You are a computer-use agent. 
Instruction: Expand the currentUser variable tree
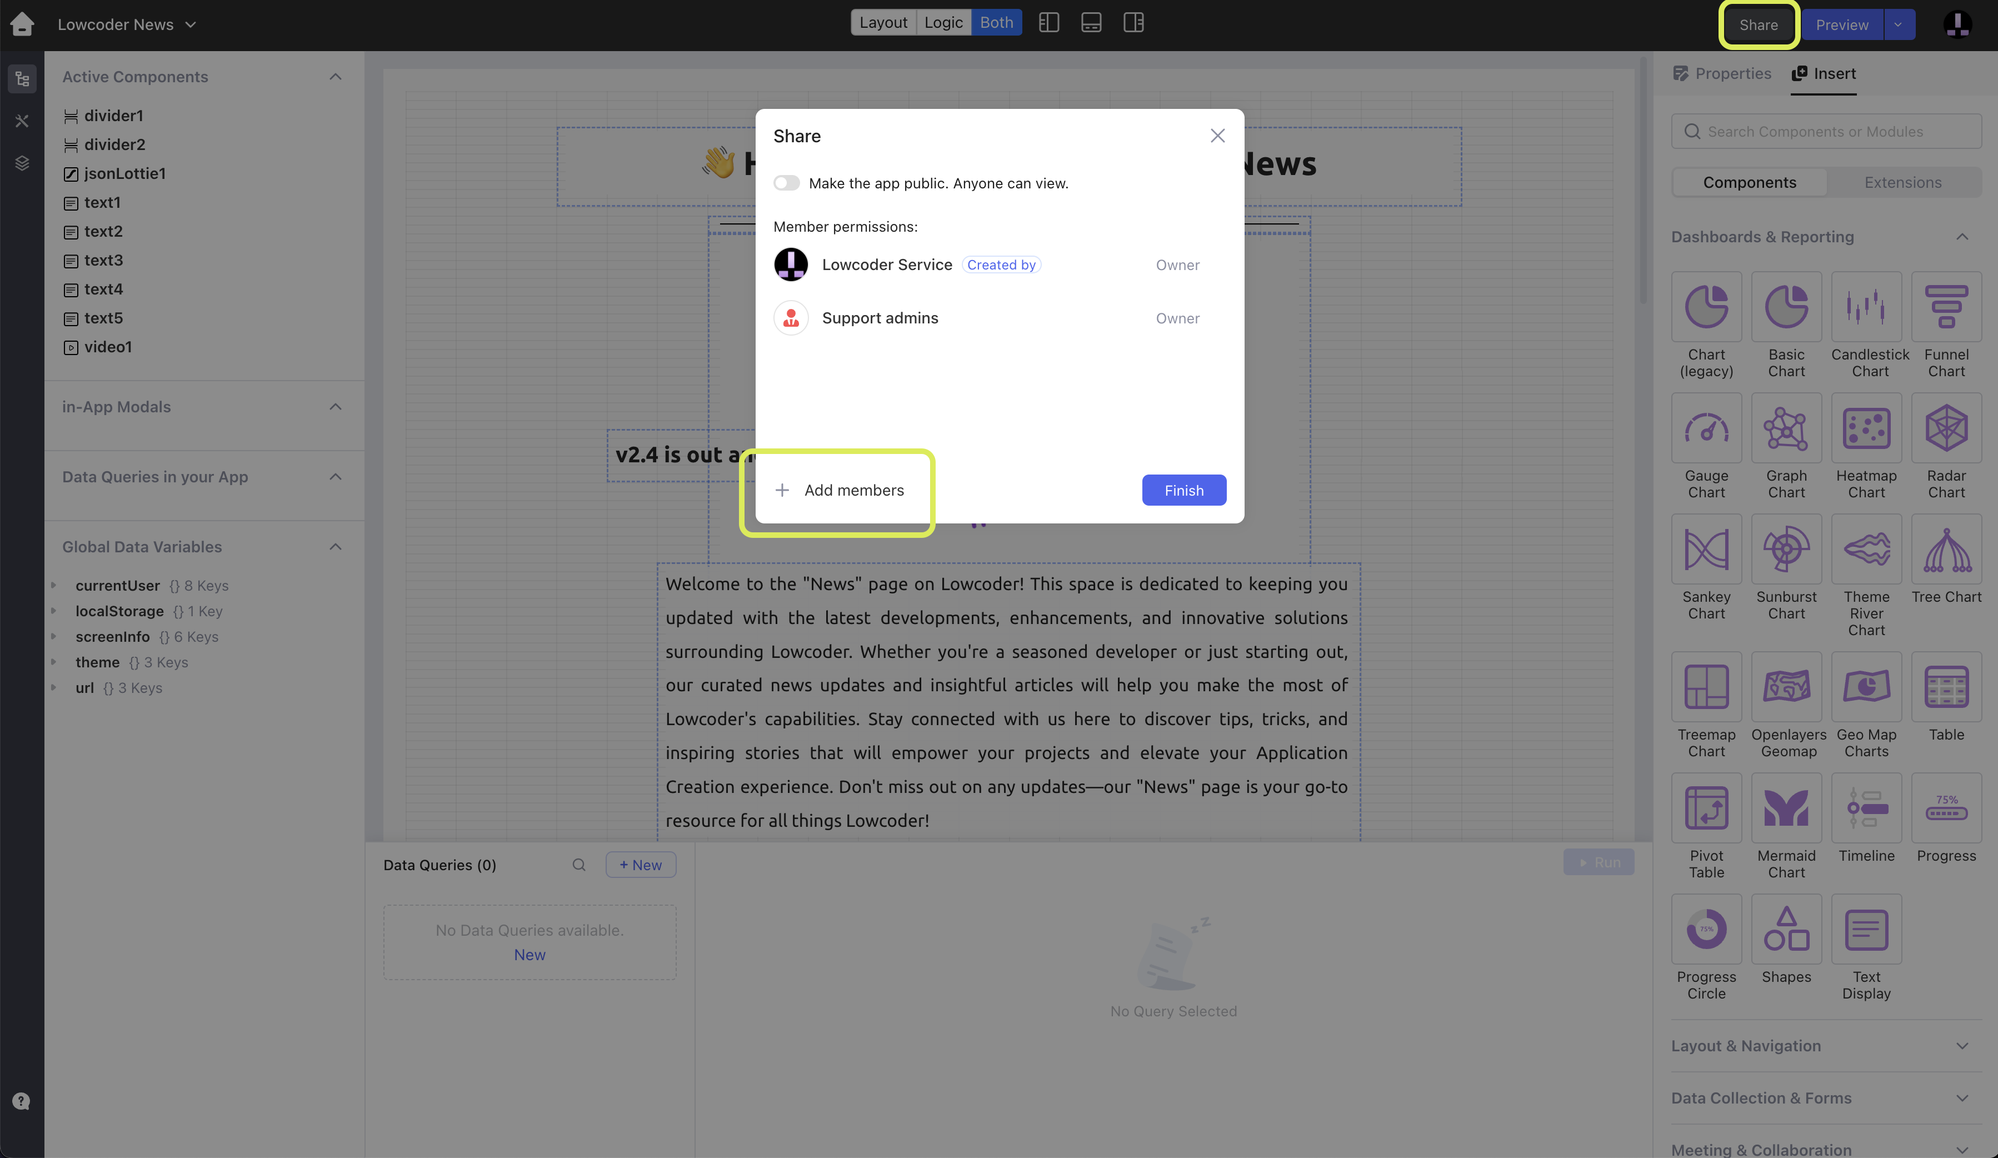click(x=54, y=585)
